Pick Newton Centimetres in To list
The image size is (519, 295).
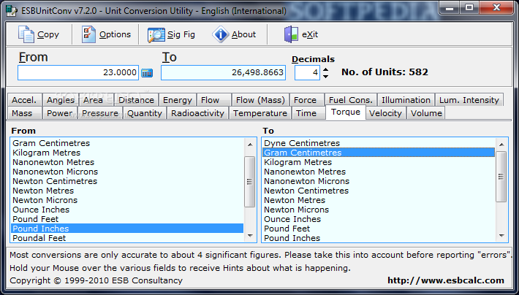[379, 191]
